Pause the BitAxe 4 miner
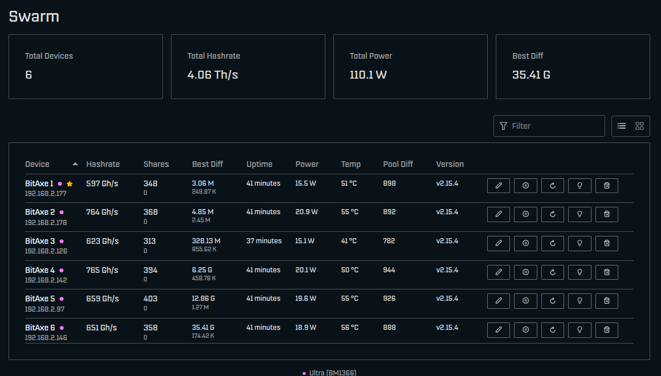The width and height of the screenshot is (661, 376). pyautogui.click(x=526, y=272)
